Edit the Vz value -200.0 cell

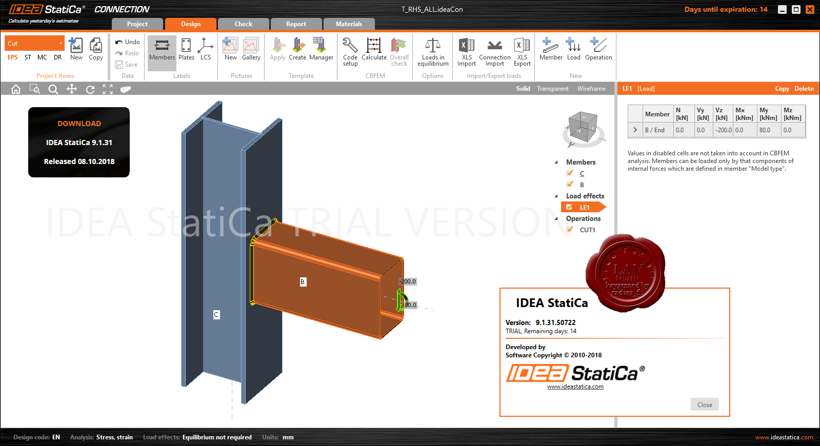coord(723,130)
